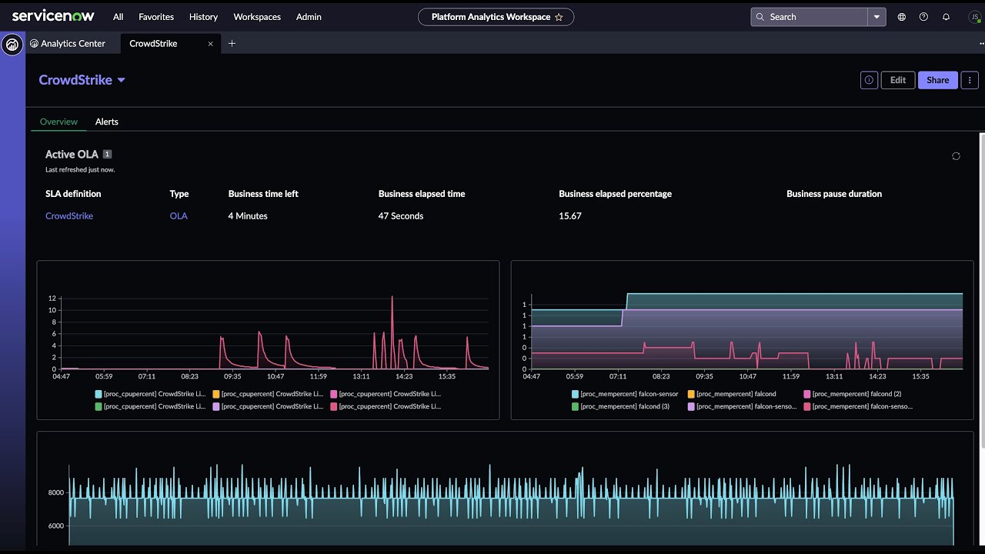The width and height of the screenshot is (985, 554).
Task: Click the Platform Analytics home icon
Action: coord(12,45)
